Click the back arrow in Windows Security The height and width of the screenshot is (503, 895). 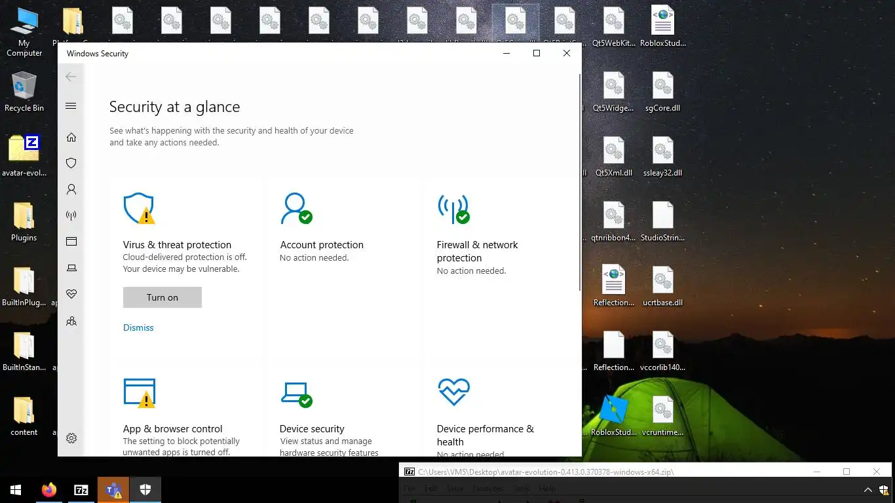click(71, 77)
